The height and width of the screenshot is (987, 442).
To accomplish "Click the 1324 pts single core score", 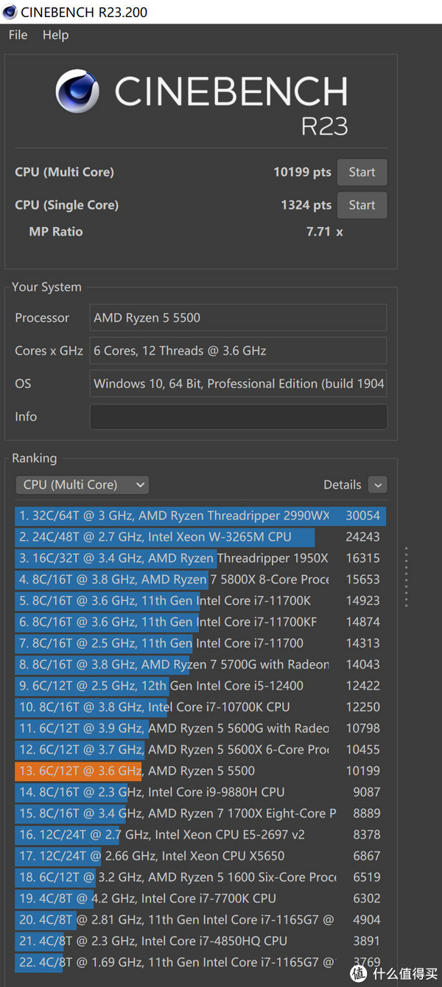I will point(306,205).
